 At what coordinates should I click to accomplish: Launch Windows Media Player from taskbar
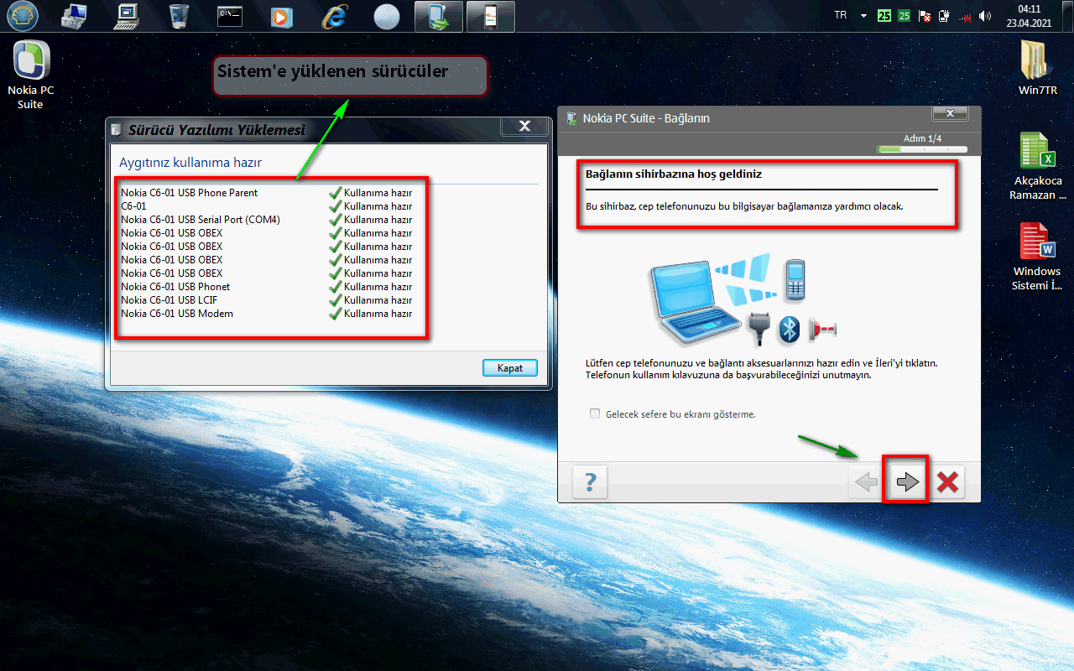[282, 16]
